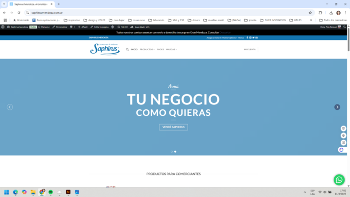Bookmark this page with the star
The image size is (350, 197).
pyautogui.click(x=310, y=13)
